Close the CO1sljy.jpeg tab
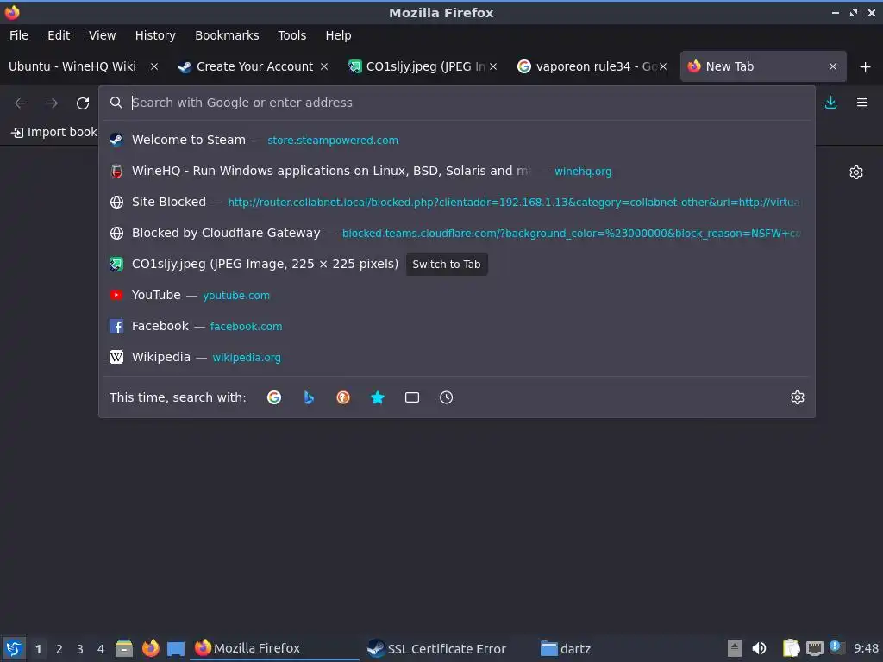883x662 pixels. coord(493,66)
